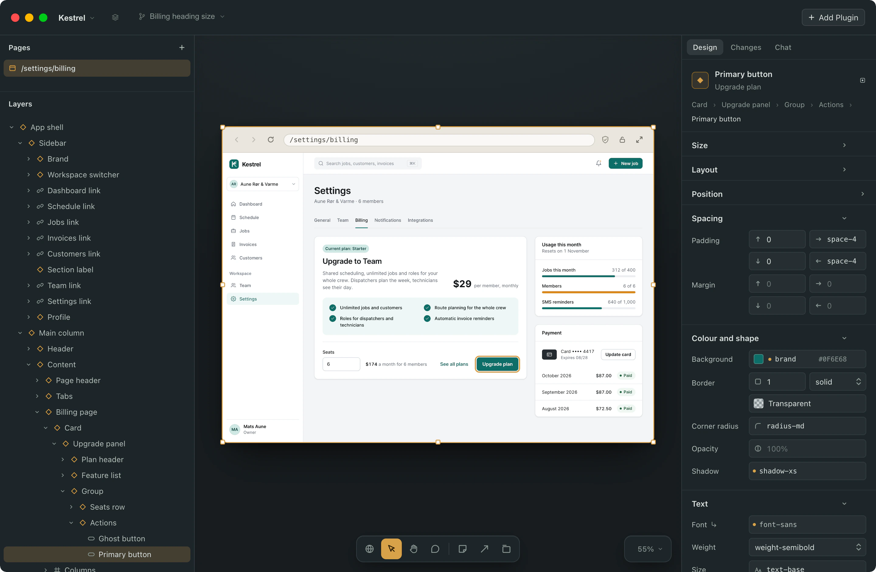This screenshot has height=572, width=876.
Task: Click the Upgrade panel breadcrumb
Action: (745, 105)
